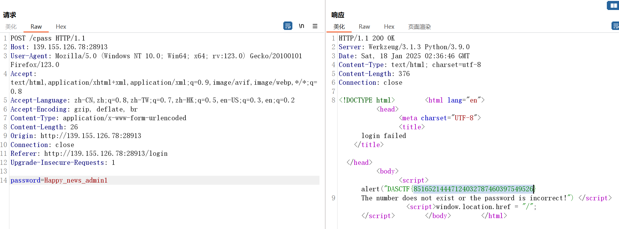Select the request Hex tab
The image size is (619, 229).
click(61, 27)
